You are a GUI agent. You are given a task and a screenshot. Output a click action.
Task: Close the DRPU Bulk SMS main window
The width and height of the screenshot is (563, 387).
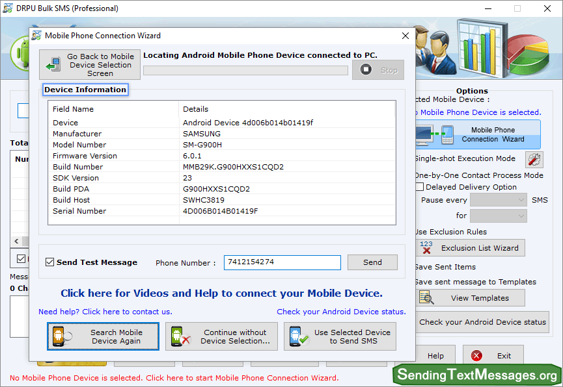click(547, 8)
